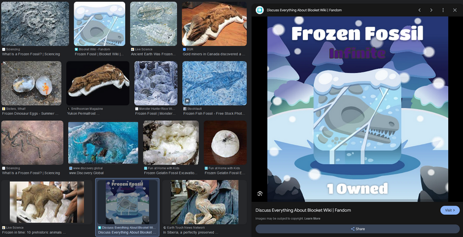Open the Discuss Everything About Blooket Wiki title link
This screenshot has height=237, width=463.
(x=303, y=210)
